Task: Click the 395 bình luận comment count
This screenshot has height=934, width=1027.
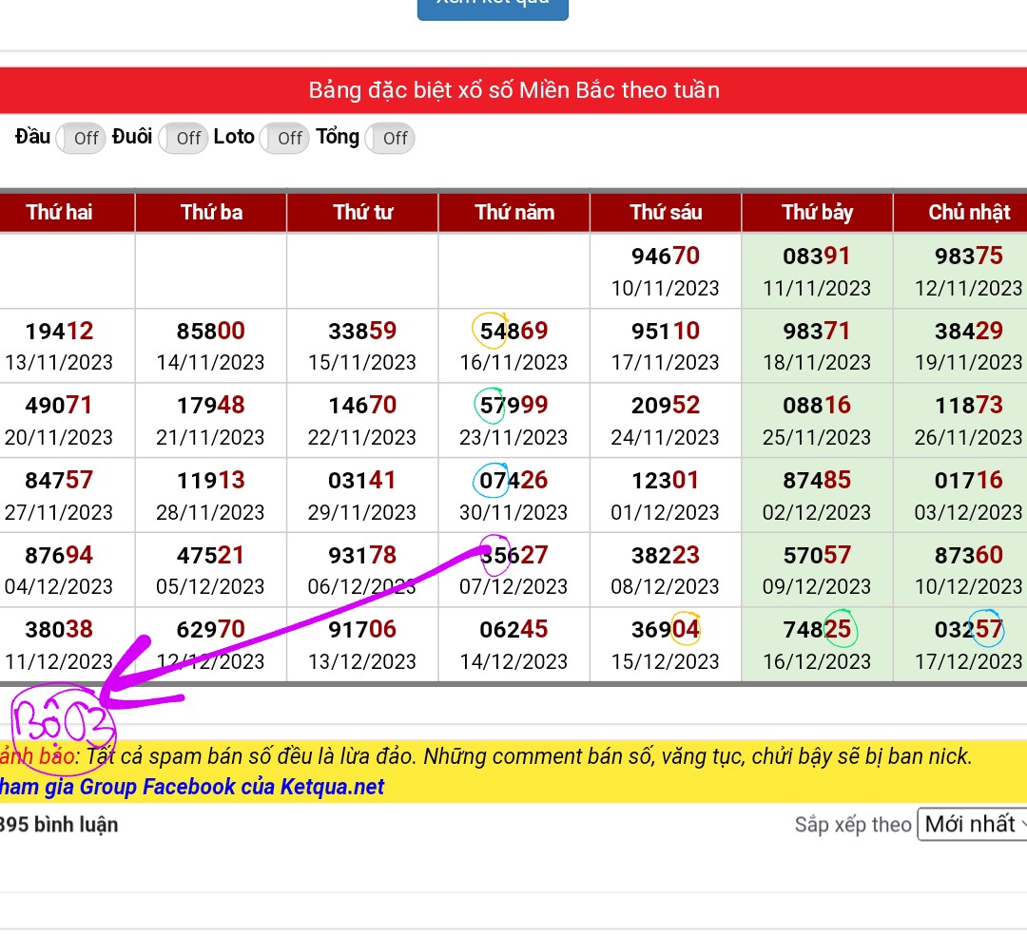Action: pyautogui.click(x=59, y=824)
